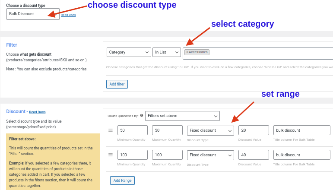333x190 pixels.
Task: Open second row Fixed discount dropdown
Action: tap(210, 155)
